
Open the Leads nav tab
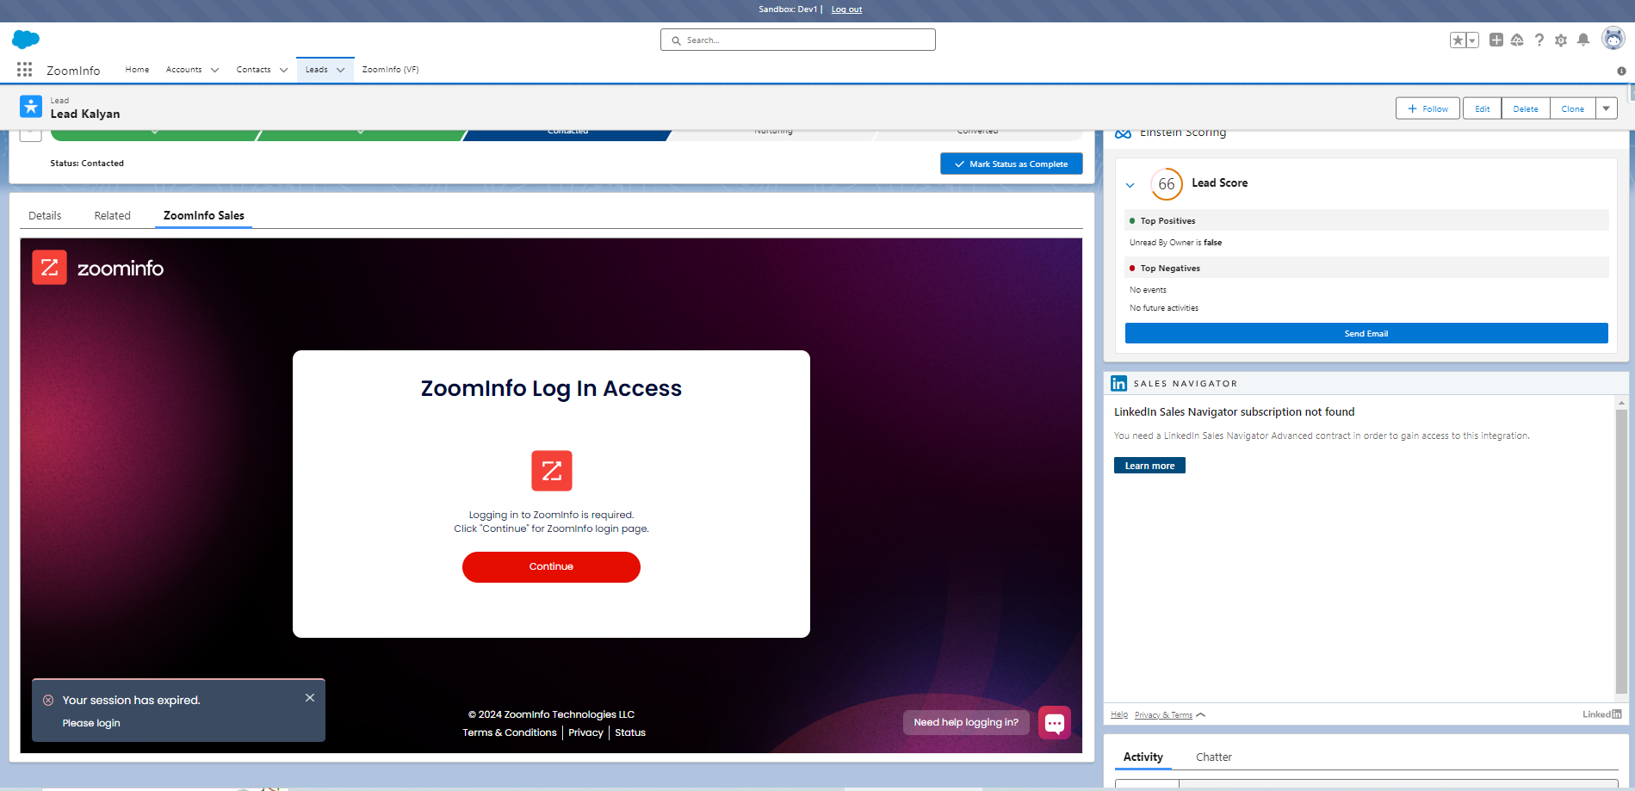[x=317, y=70]
